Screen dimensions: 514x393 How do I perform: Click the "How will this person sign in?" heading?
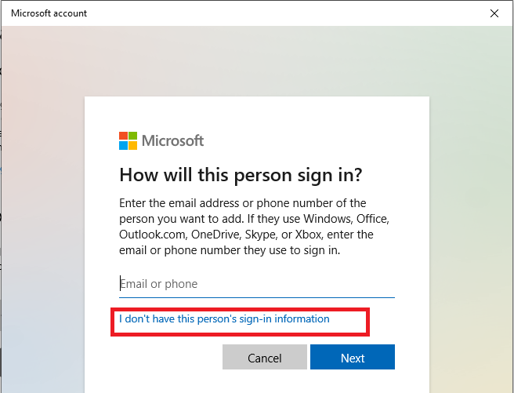coord(241,173)
